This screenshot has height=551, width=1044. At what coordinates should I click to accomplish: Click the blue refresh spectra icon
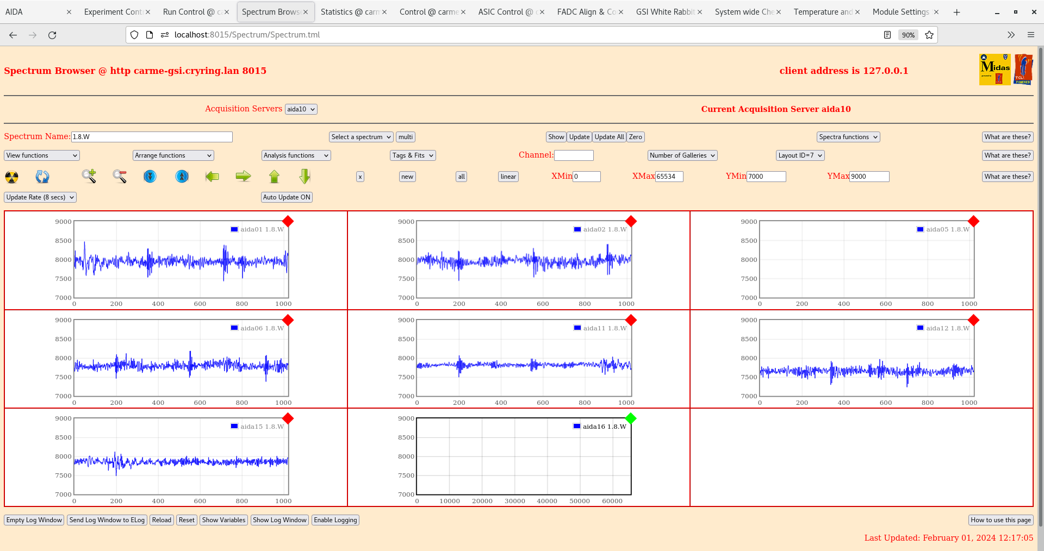[x=42, y=177]
